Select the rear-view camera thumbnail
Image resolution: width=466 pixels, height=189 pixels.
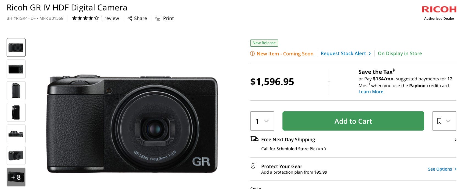click(x=16, y=69)
